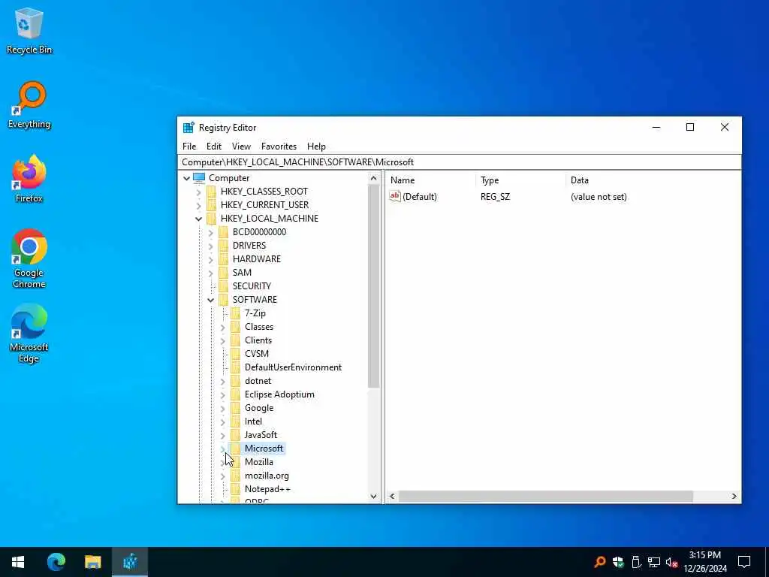Expand the Intel key
The width and height of the screenshot is (769, 577).
[222, 421]
